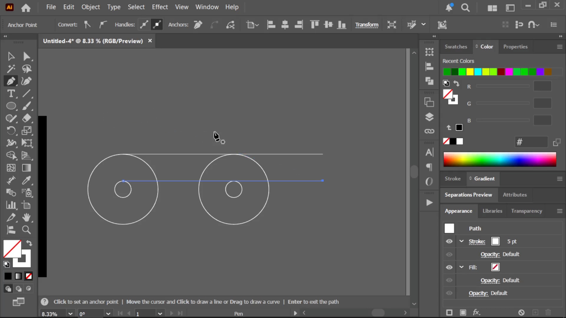Toggle visibility of Fill's Opacity row
Viewport: 566px width, 318px height.
tap(449, 280)
